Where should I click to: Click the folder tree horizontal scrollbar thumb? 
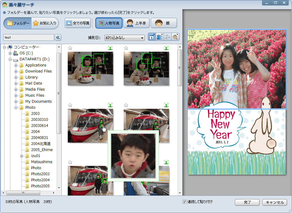23,193
